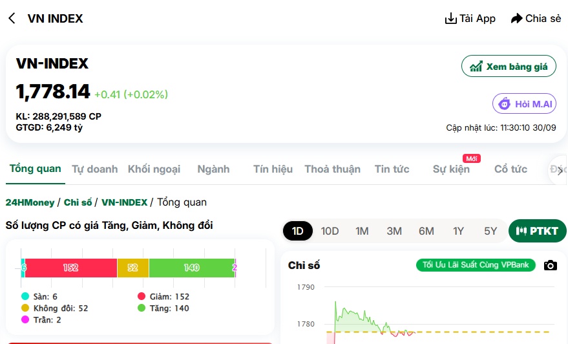Open the PTKT technical analysis button

[x=537, y=231]
